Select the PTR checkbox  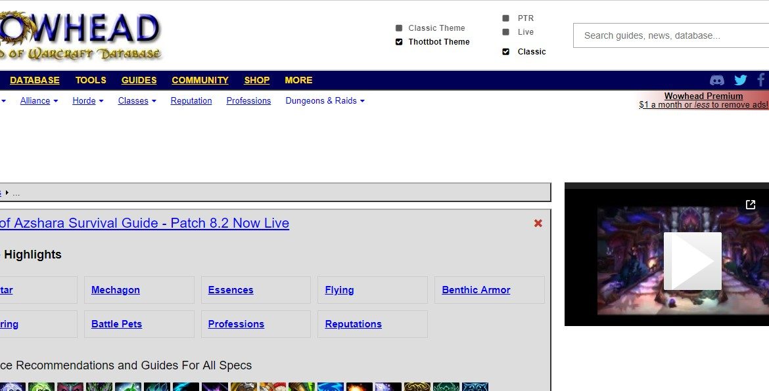pos(505,18)
